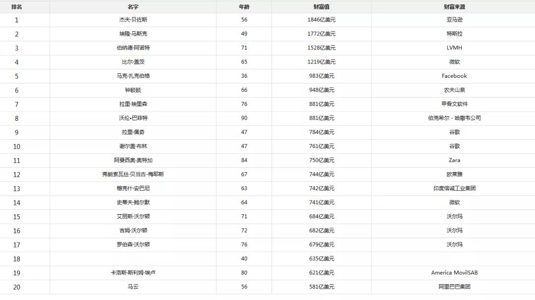Select the 印度信诚工业集团 cell
The height and width of the screenshot is (300, 535).
click(x=454, y=189)
